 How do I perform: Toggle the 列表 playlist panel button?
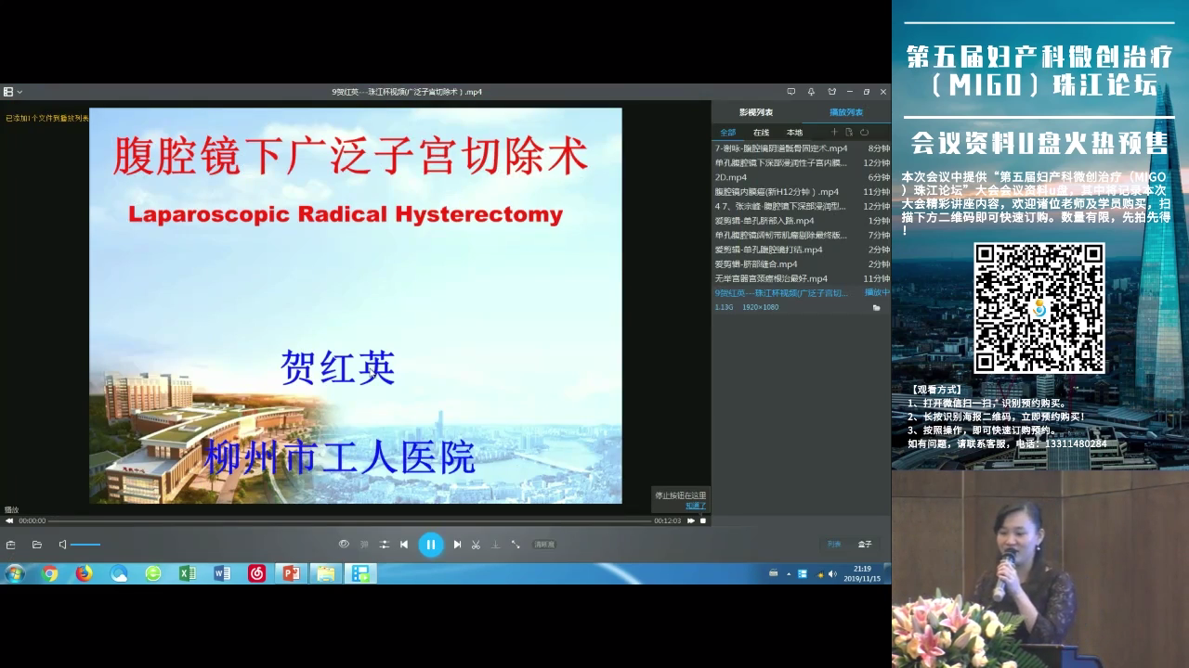834,545
